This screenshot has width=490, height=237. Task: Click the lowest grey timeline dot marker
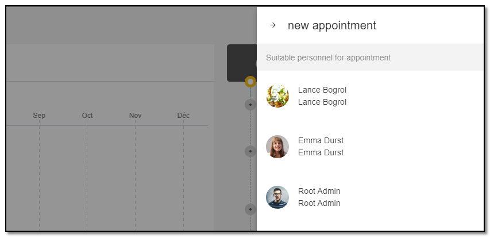250,209
